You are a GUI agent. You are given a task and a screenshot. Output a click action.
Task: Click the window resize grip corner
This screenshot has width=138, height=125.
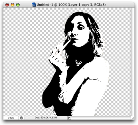coord(132,118)
